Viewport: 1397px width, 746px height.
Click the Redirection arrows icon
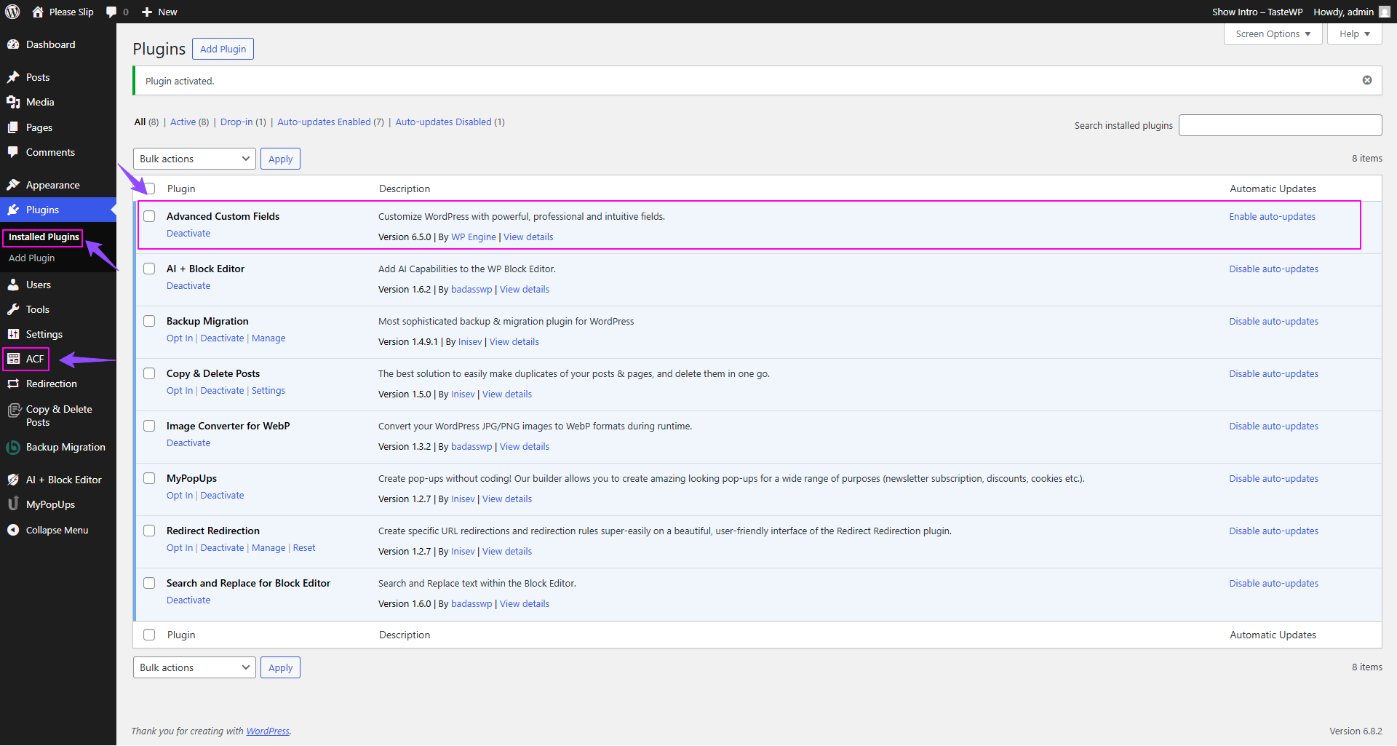pyautogui.click(x=13, y=384)
